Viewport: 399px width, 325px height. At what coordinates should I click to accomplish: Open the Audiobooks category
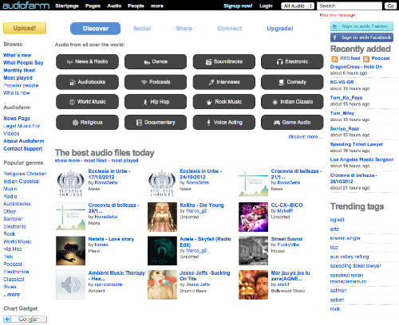tap(87, 82)
